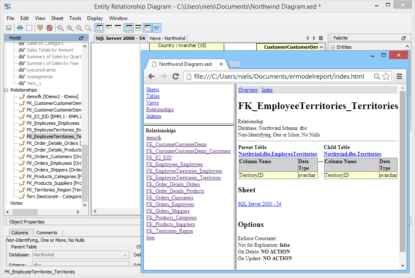Click the orange auto layout icon

click(x=40, y=28)
